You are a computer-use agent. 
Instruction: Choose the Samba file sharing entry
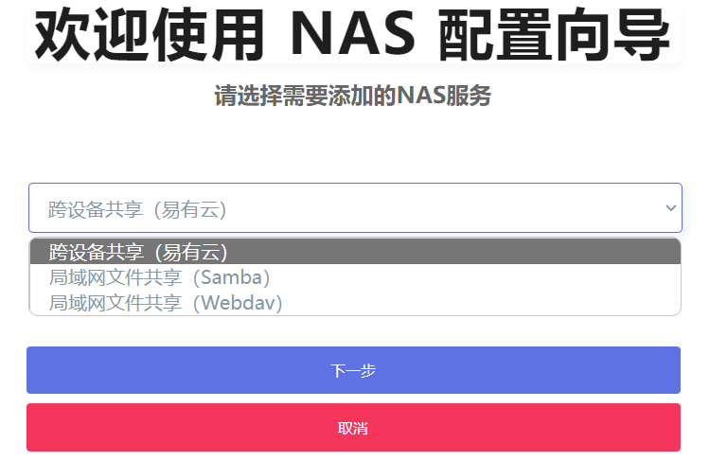coord(355,277)
